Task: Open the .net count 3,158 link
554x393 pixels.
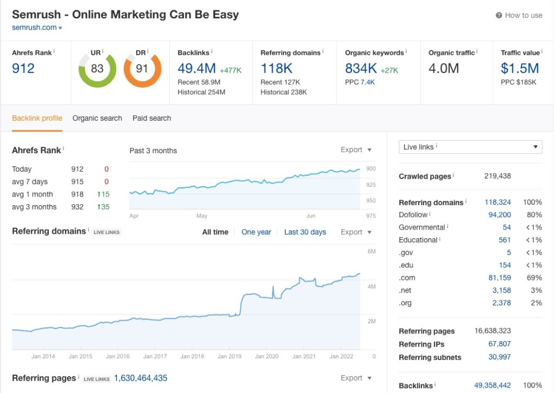Action: 502,291
